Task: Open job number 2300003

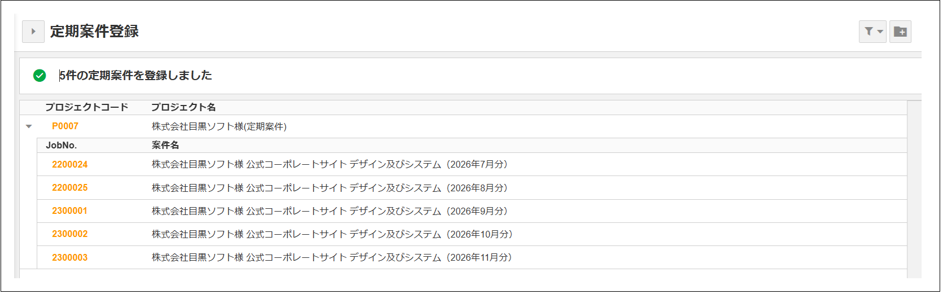Action: pyautogui.click(x=69, y=258)
